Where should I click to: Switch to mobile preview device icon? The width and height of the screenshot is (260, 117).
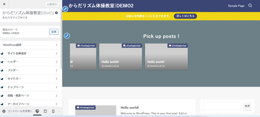click(x=53, y=111)
